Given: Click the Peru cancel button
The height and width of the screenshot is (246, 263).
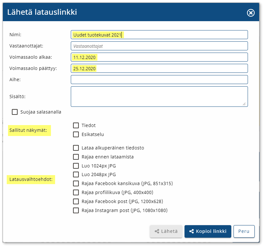Looking at the screenshot, I should [244, 231].
